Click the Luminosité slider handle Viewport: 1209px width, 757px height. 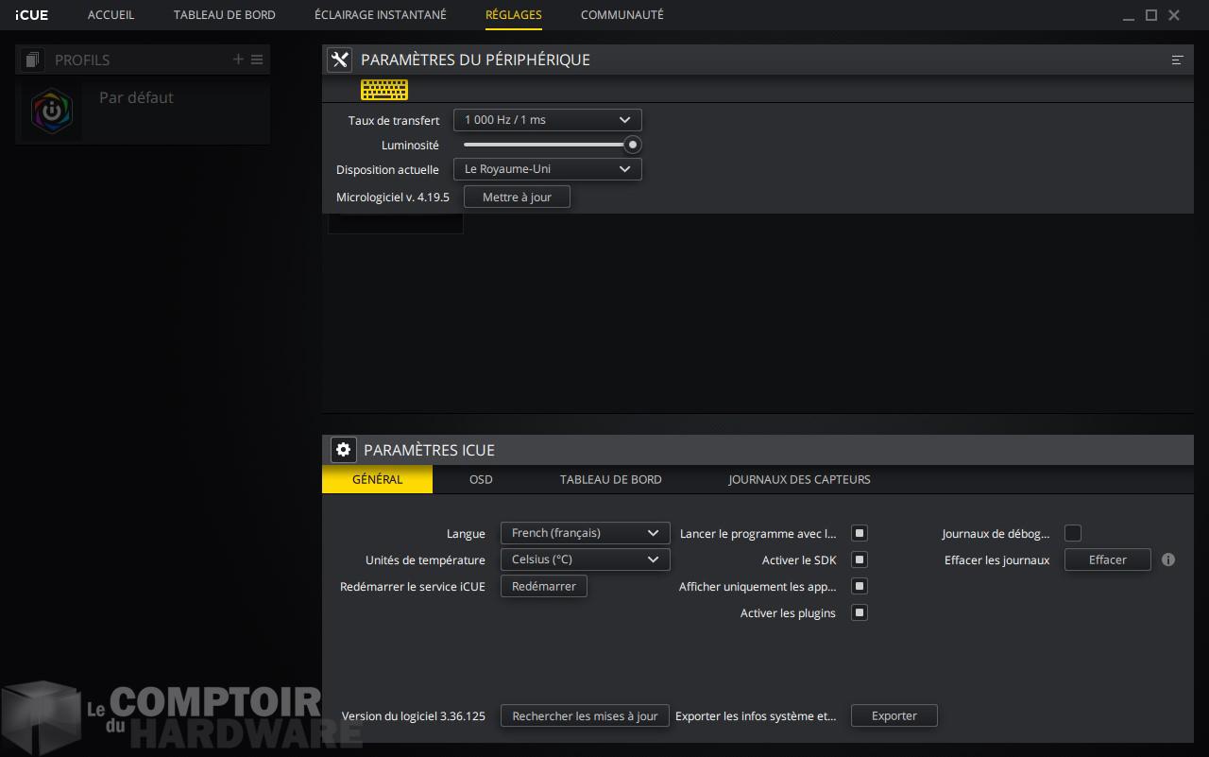pos(633,145)
